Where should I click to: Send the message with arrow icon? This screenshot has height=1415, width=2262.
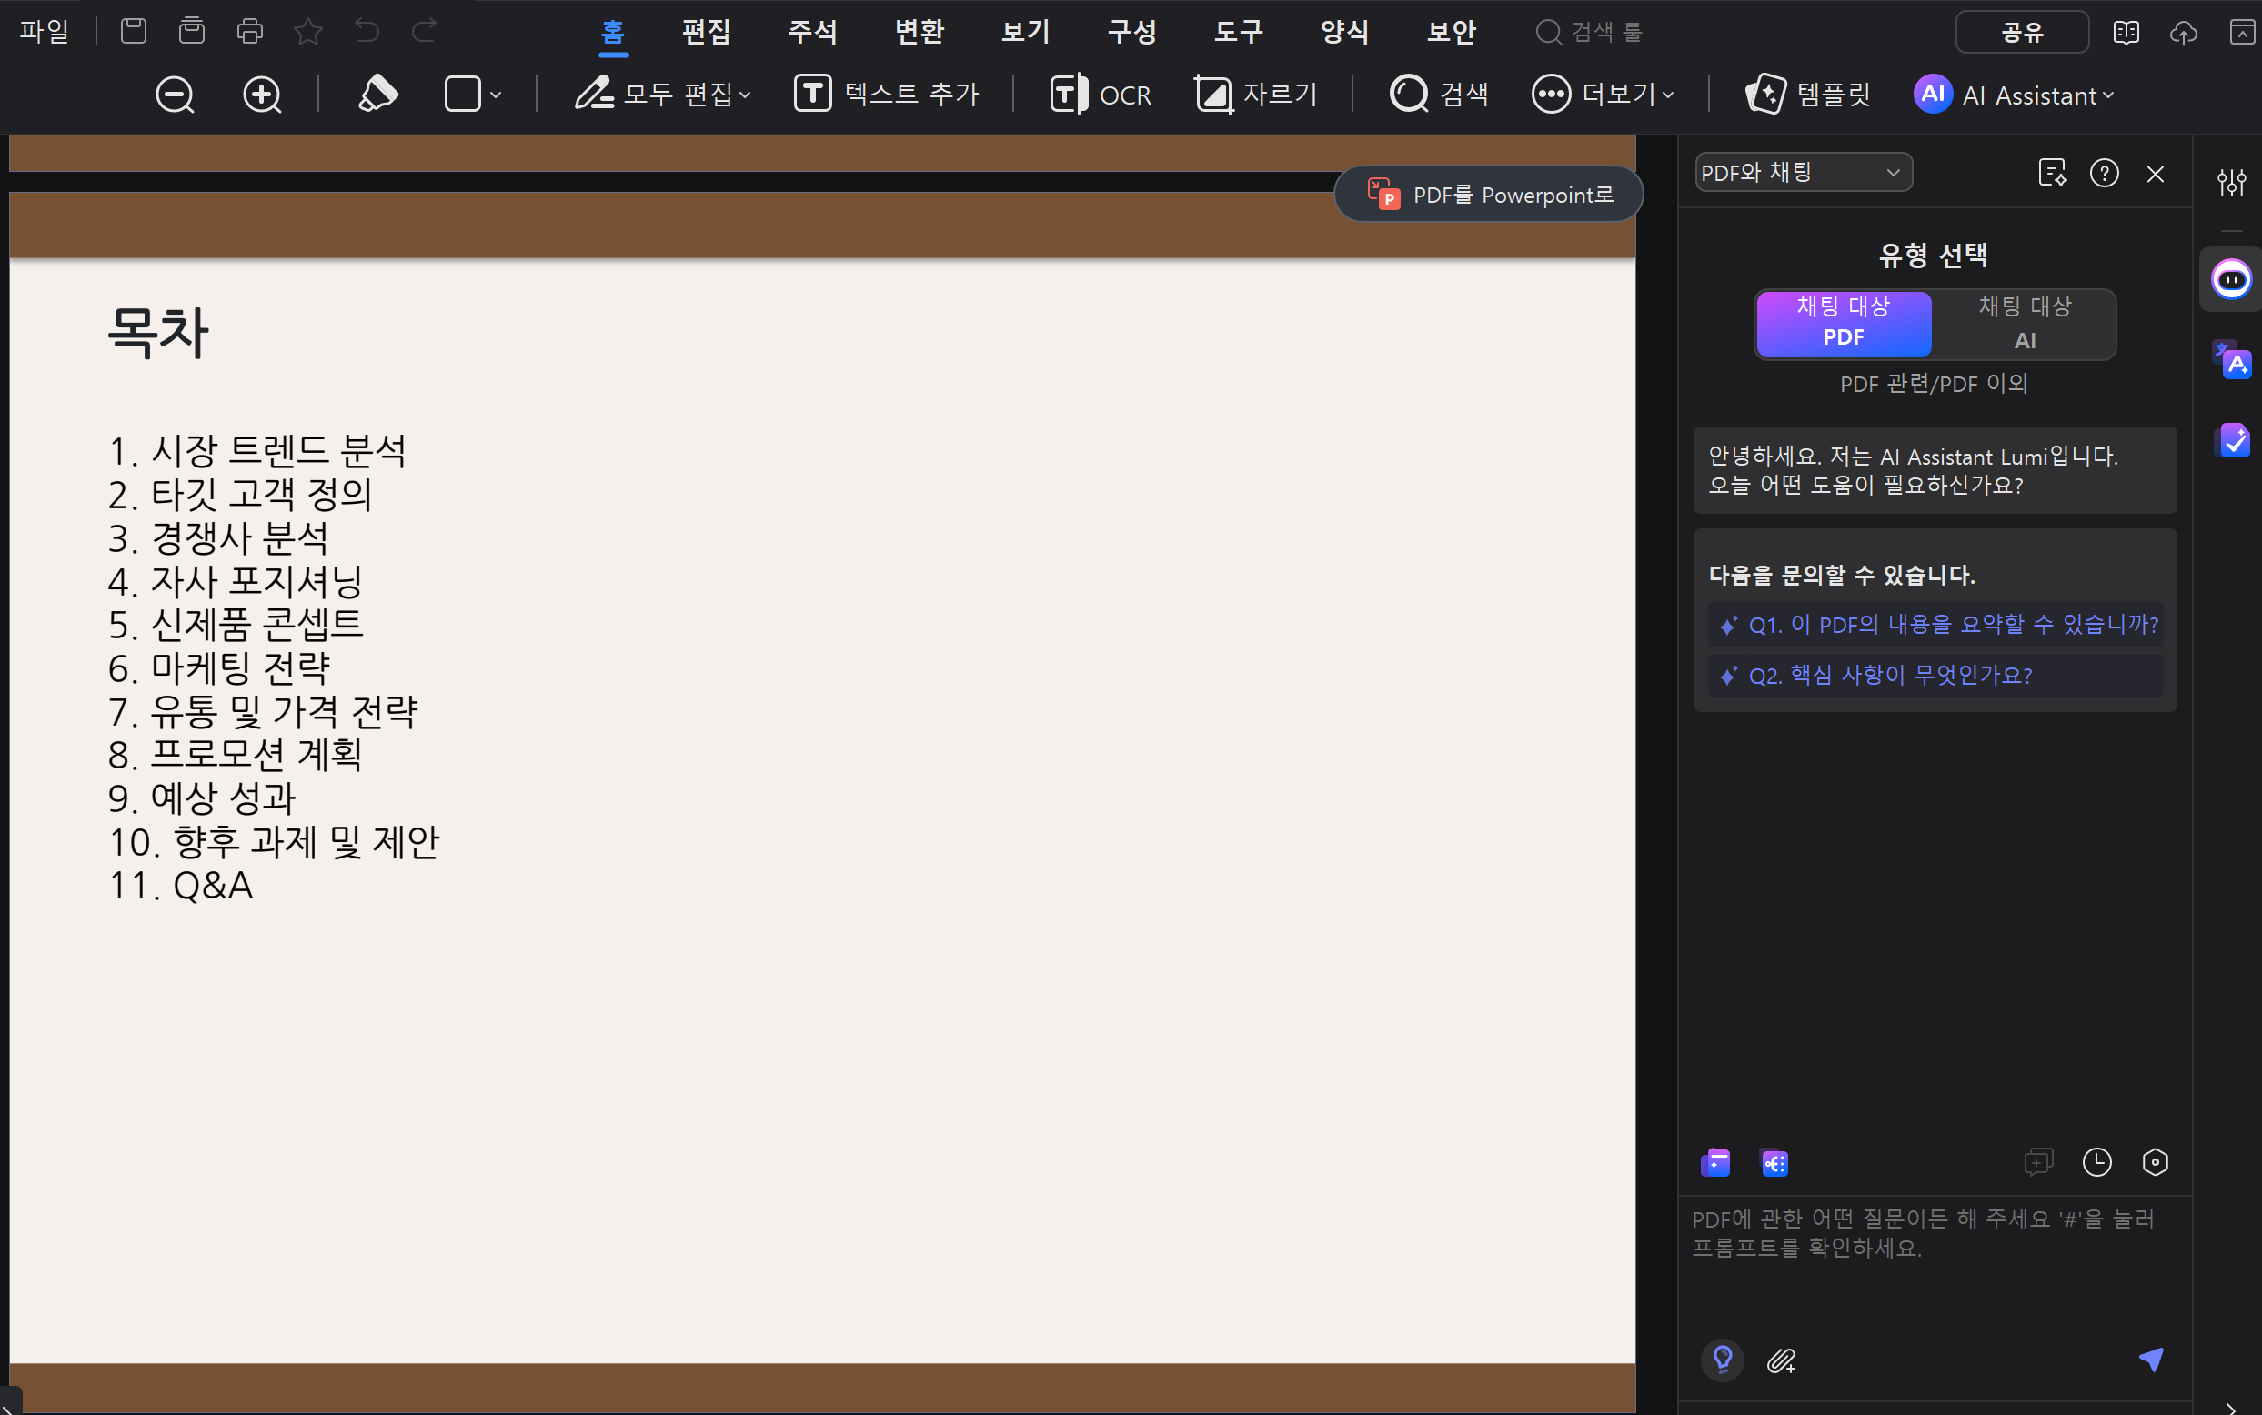[2152, 1359]
